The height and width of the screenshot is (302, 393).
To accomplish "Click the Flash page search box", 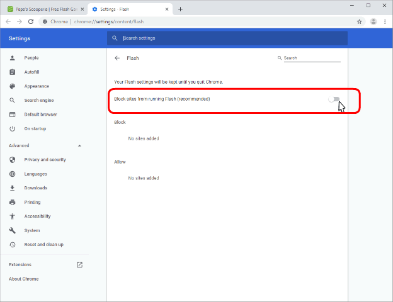I will 311,58.
